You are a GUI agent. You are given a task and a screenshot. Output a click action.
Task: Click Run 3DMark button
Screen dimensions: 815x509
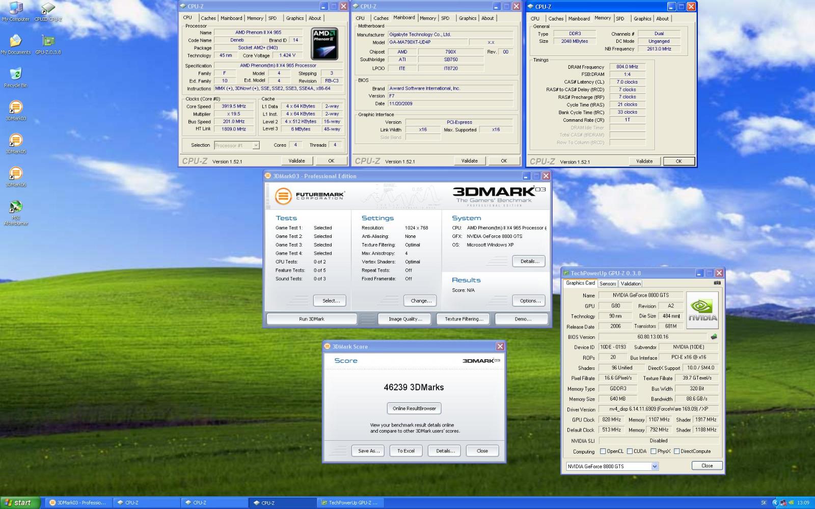tap(311, 319)
